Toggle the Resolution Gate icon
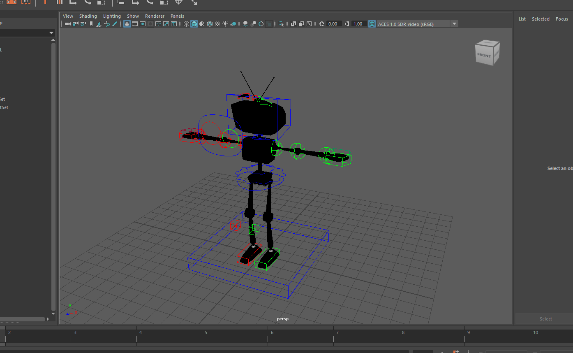Image resolution: width=573 pixels, height=353 pixels. click(143, 24)
